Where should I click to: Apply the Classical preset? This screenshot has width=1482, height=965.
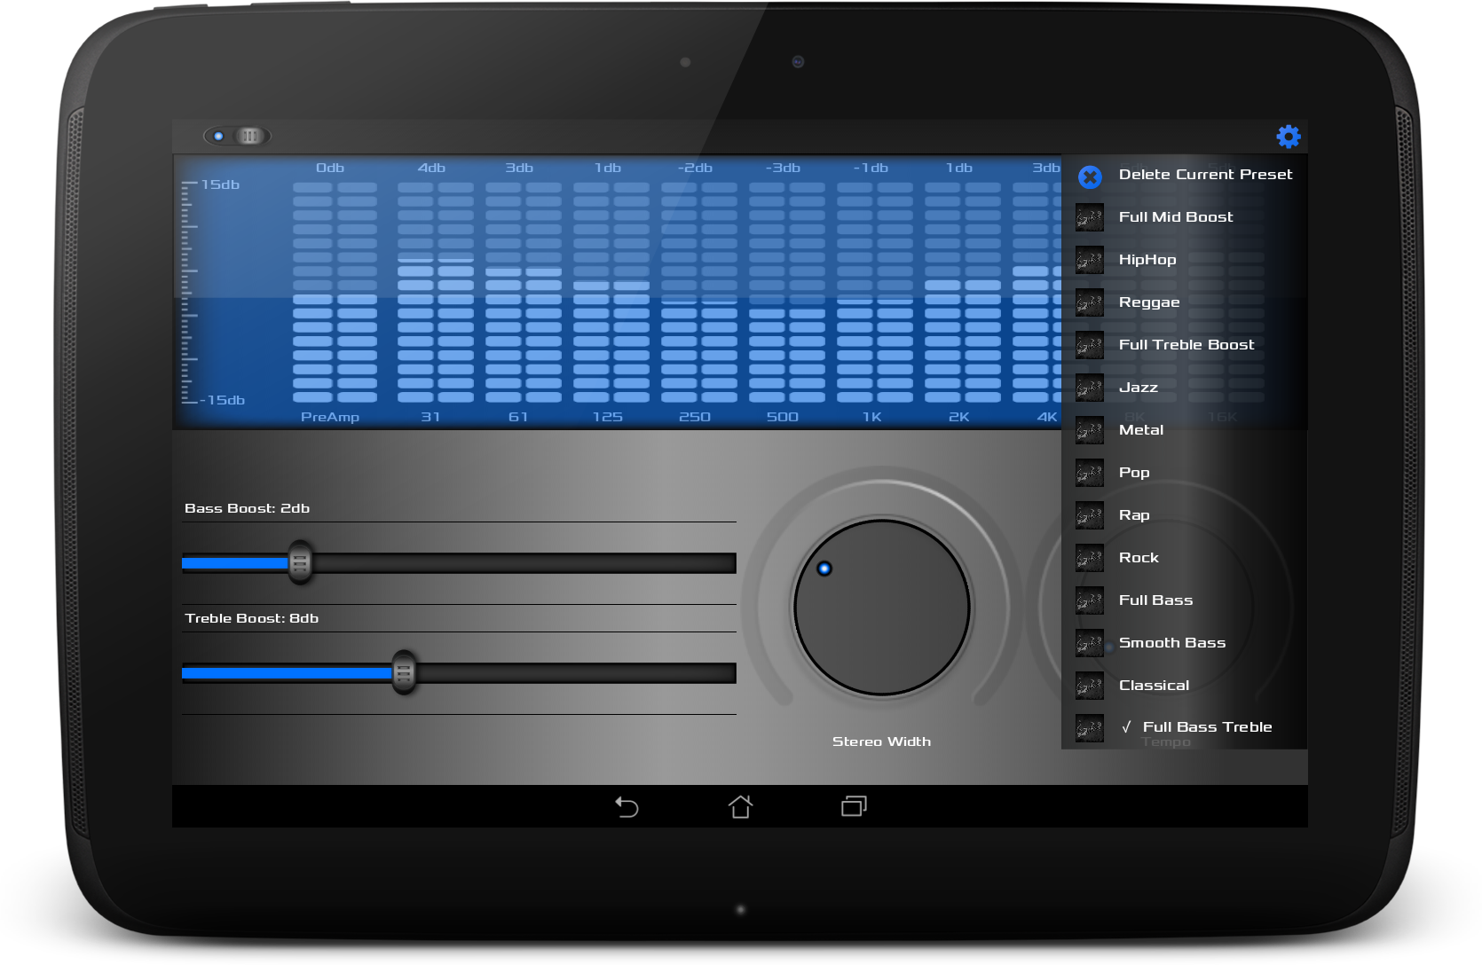1184,686
